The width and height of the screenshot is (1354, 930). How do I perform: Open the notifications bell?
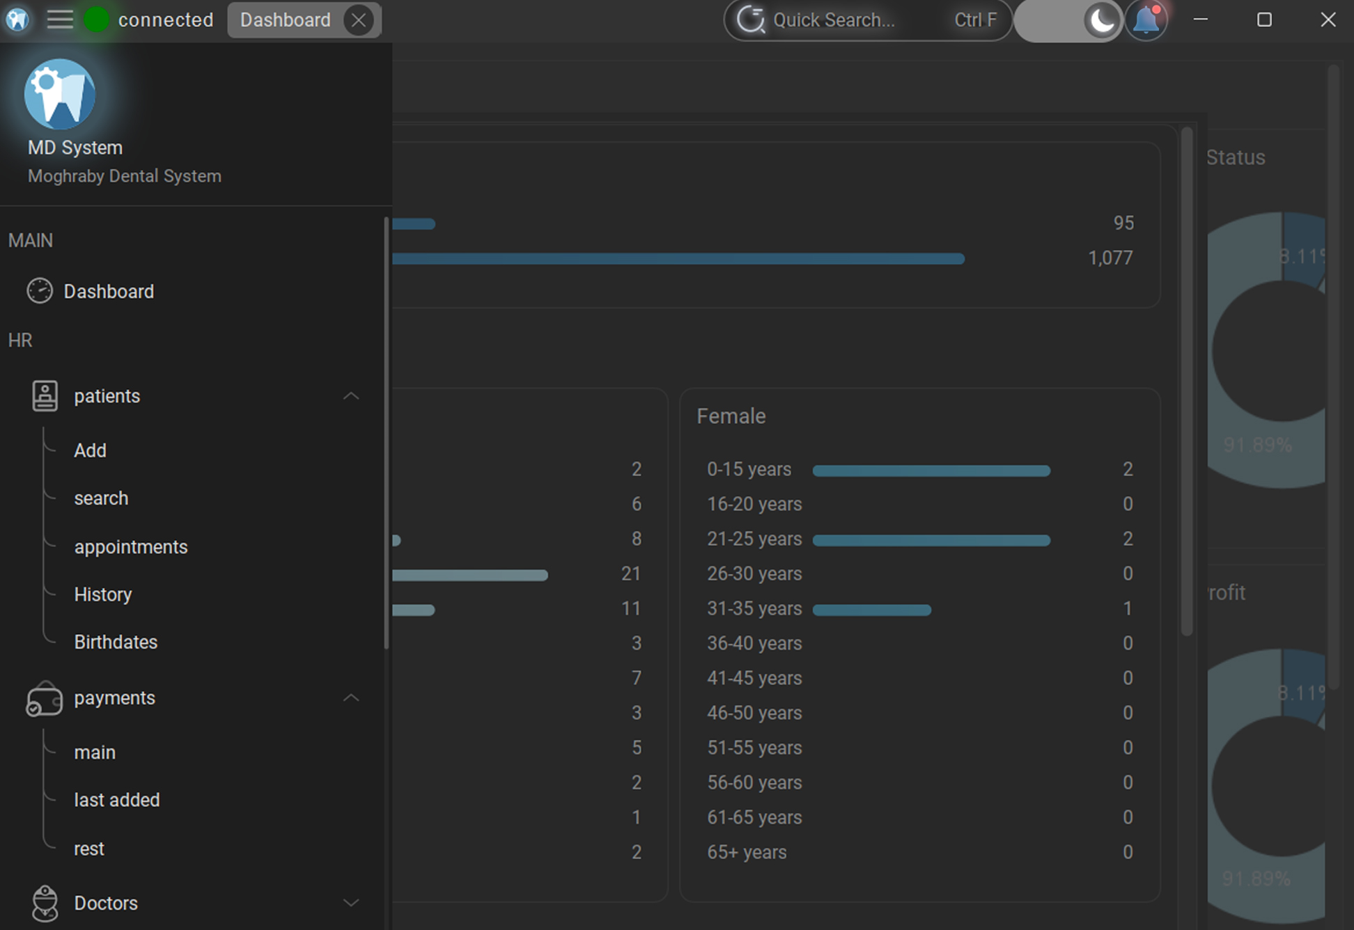click(1146, 20)
